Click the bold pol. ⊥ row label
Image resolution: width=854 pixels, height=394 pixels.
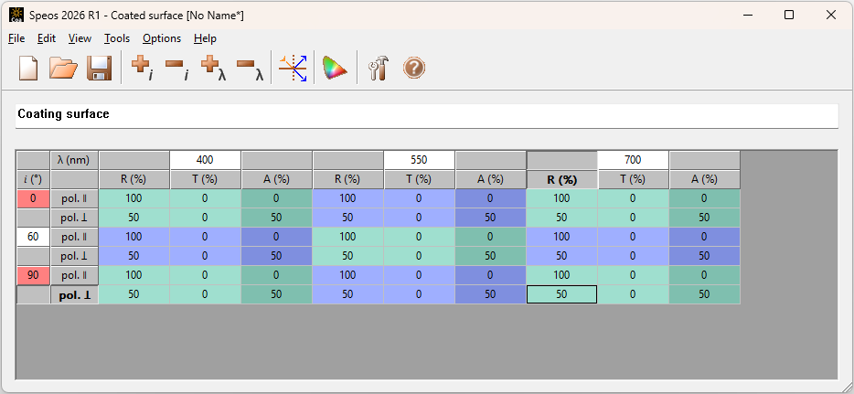pos(74,294)
